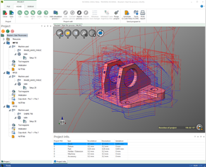Expand the Resources folder node
206x167 pixels.
[x=4, y=39]
